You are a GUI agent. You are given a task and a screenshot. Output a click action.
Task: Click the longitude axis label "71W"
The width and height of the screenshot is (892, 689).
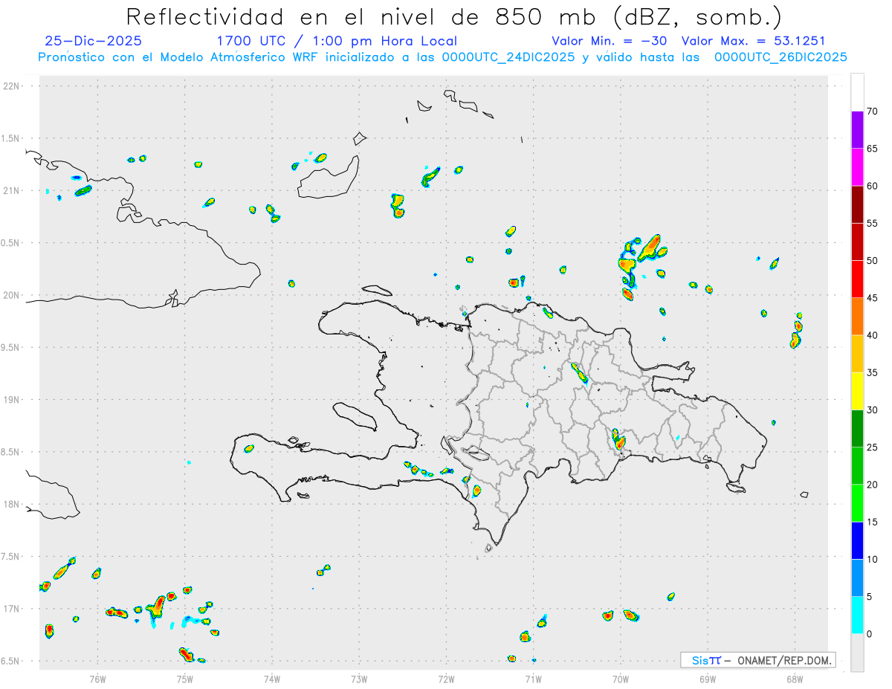[533, 679]
